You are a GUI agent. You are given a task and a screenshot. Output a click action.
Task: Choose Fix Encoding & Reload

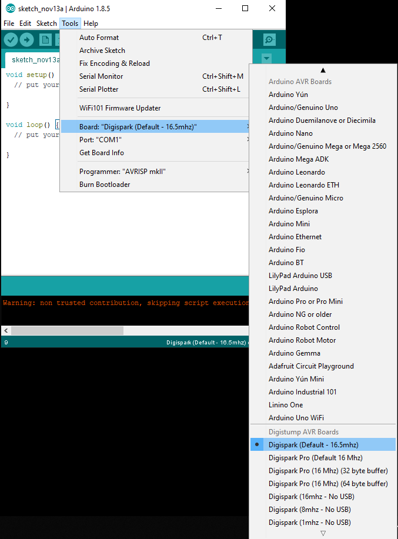155,63
